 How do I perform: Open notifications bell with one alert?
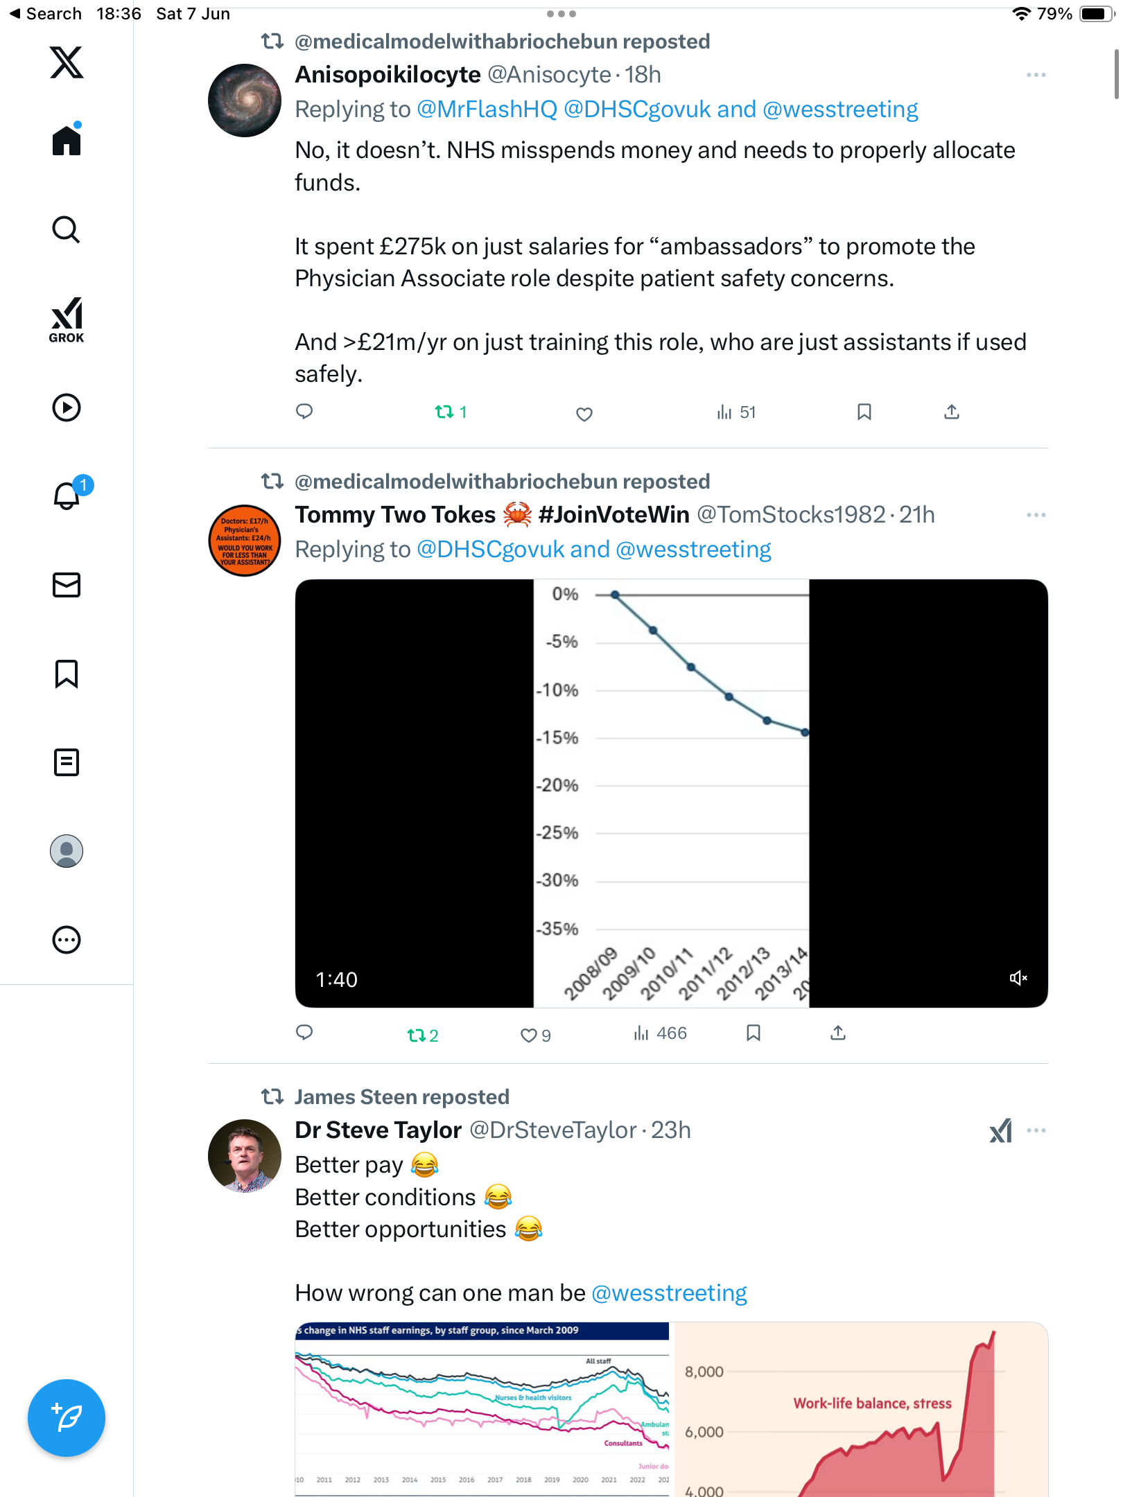(x=68, y=495)
